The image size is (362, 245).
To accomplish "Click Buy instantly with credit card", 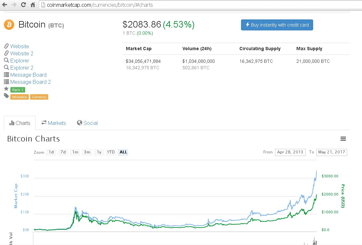I will coord(277,25).
